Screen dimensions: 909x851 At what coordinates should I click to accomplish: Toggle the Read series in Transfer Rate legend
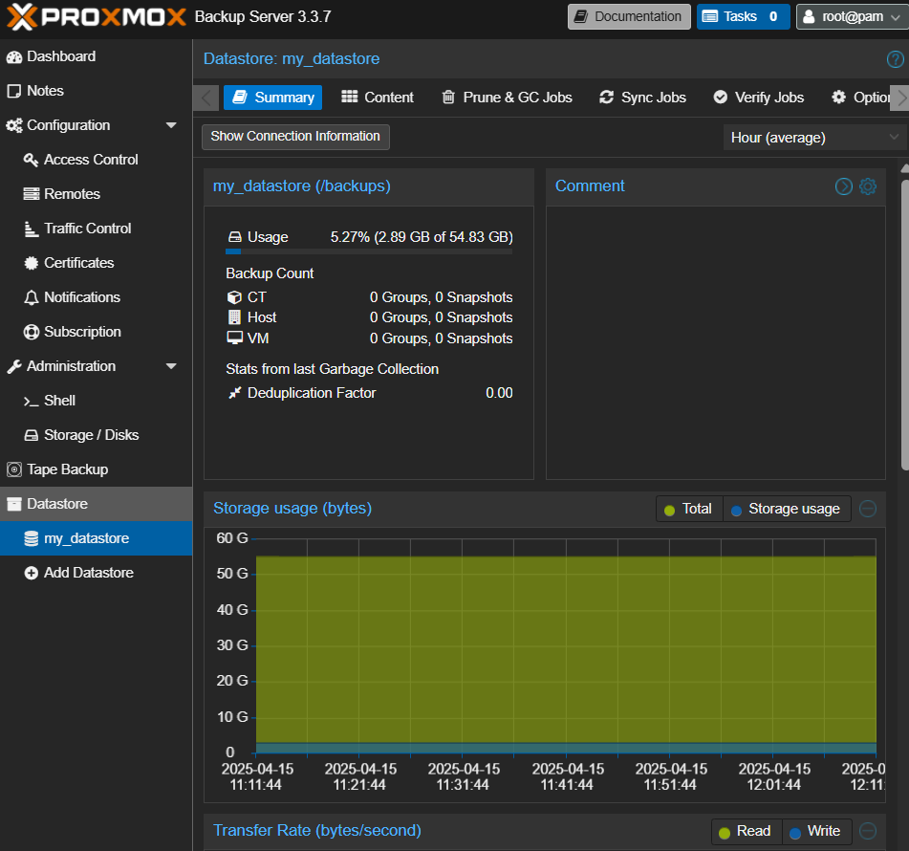(745, 831)
